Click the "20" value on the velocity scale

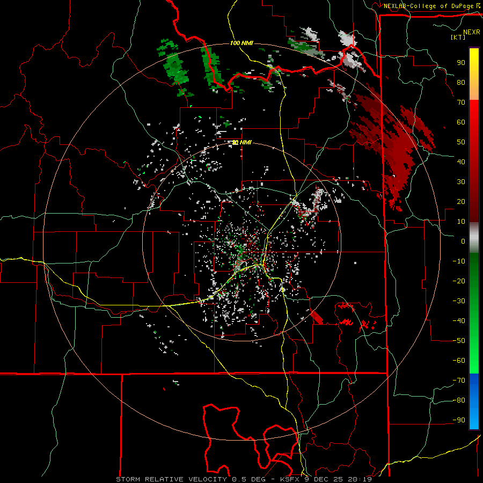tap(461, 202)
